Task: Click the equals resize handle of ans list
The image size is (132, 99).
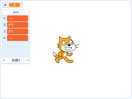Action: coord(27,60)
